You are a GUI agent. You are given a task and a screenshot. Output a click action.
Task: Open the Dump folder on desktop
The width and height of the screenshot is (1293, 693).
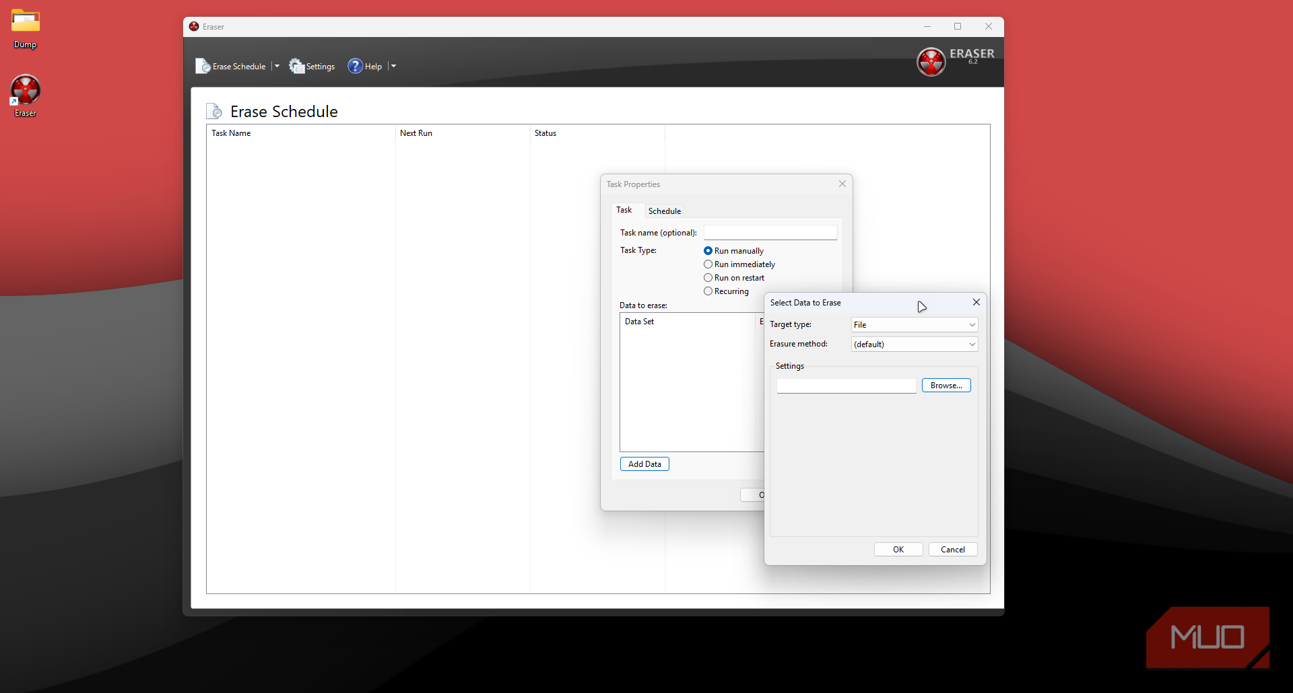point(26,29)
